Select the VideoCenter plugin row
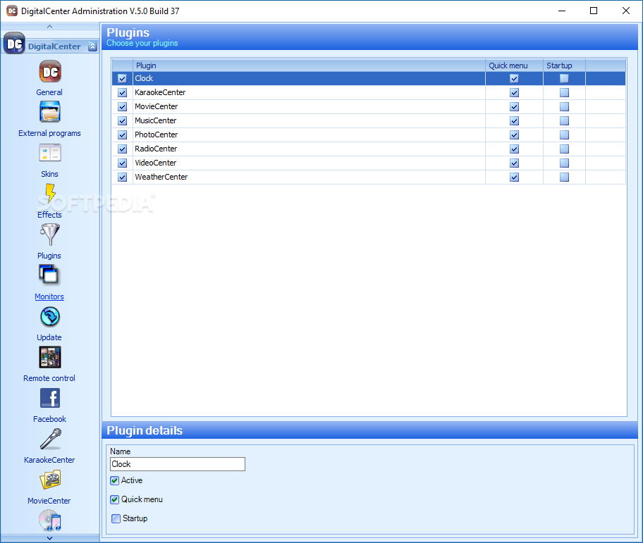 [x=369, y=163]
